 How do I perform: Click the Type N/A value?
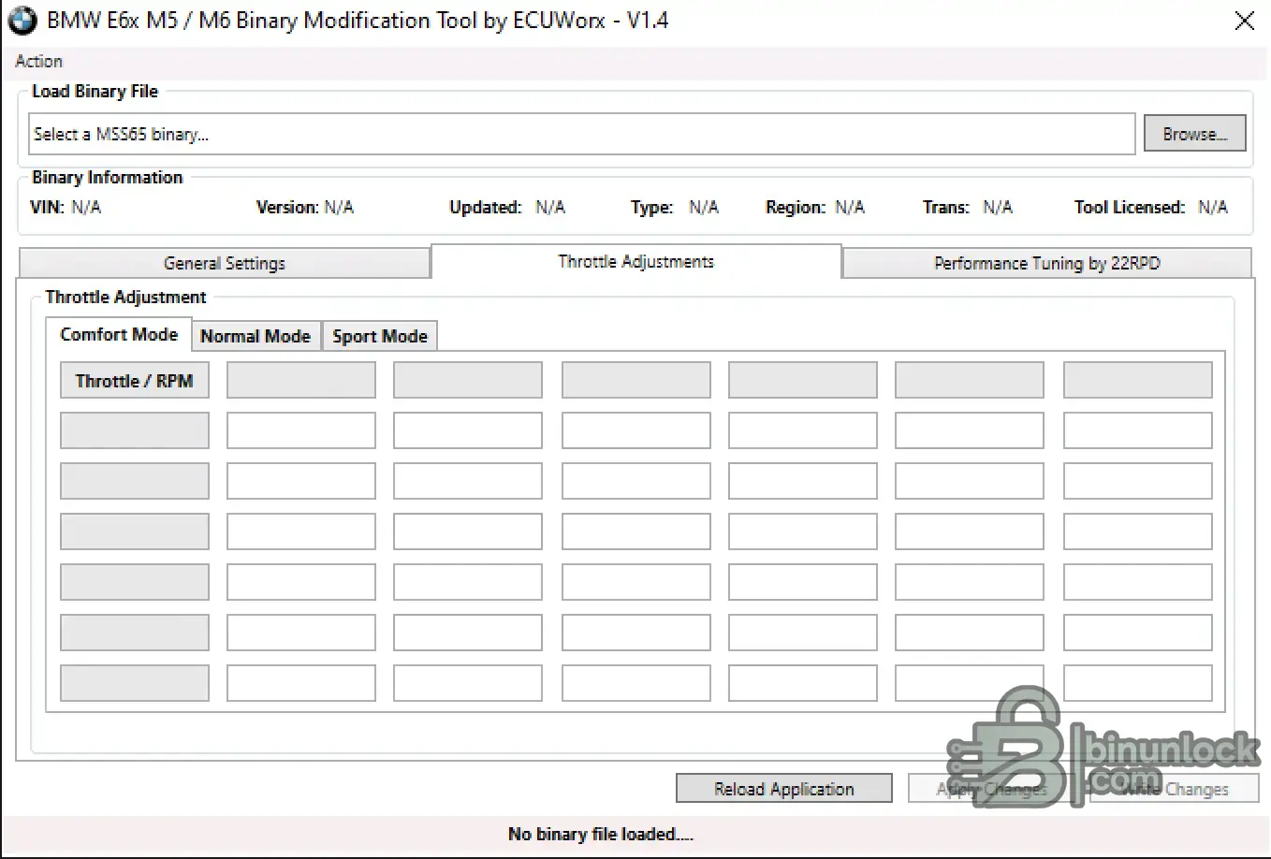pyautogui.click(x=704, y=207)
